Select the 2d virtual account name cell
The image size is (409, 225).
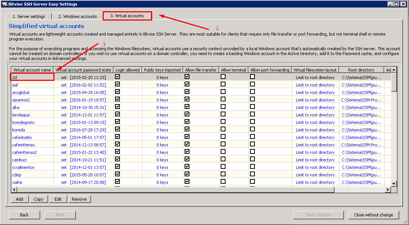pos(32,77)
